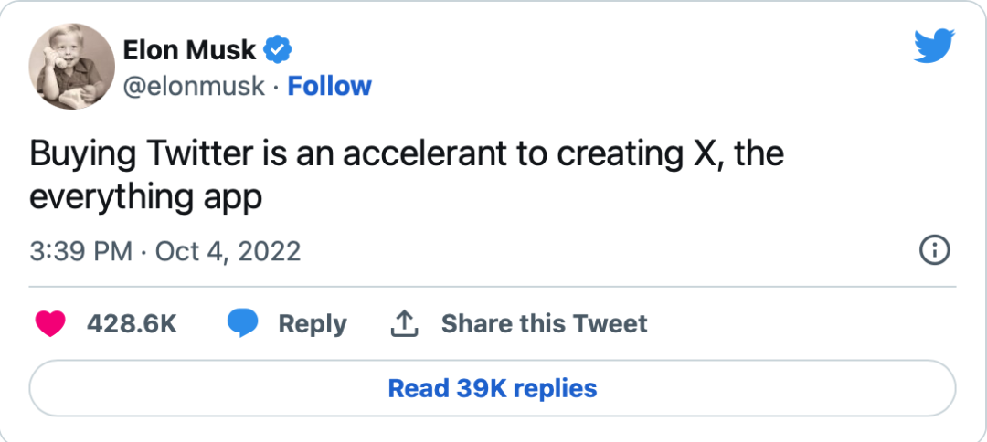Select the Share this Tweet label
987x442 pixels.
tap(544, 323)
